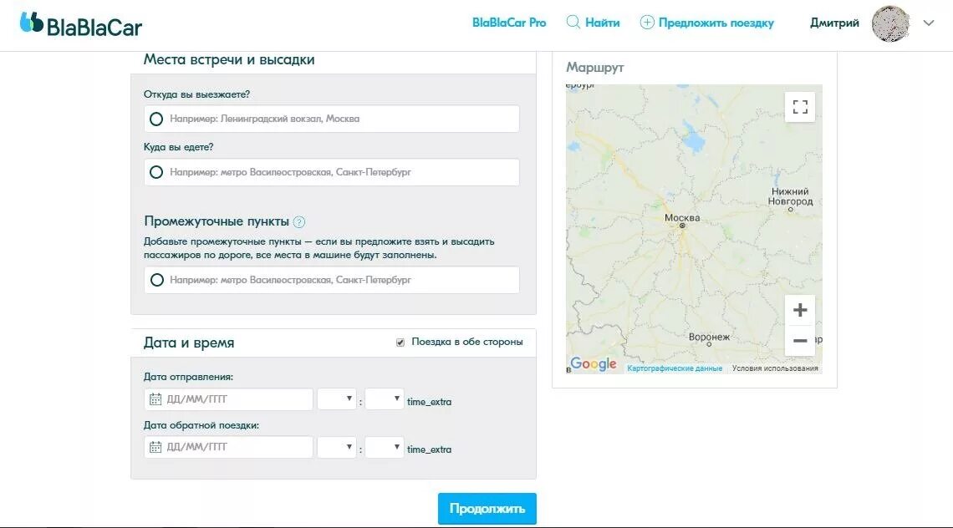Image resolution: width=953 pixels, height=528 pixels.
Task: Click the circle marker in stopover field
Action: [x=157, y=280]
